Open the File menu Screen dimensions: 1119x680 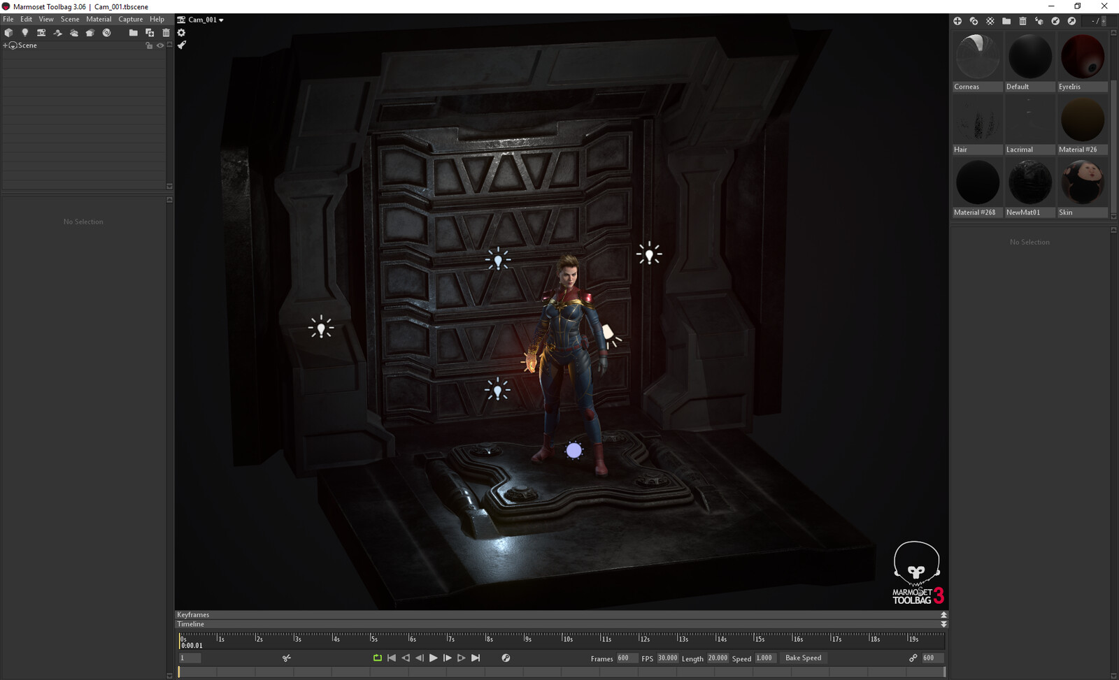(x=8, y=20)
